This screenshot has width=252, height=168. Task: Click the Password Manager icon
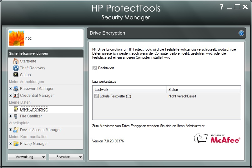16,89
